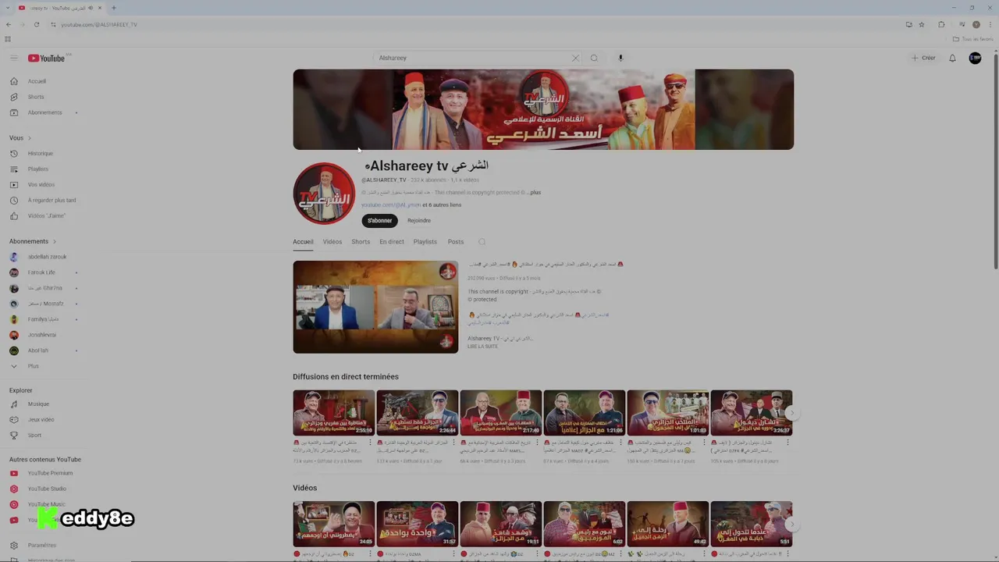This screenshot has width=999, height=562.
Task: Open Musique in Explorer section
Action: coord(38,404)
